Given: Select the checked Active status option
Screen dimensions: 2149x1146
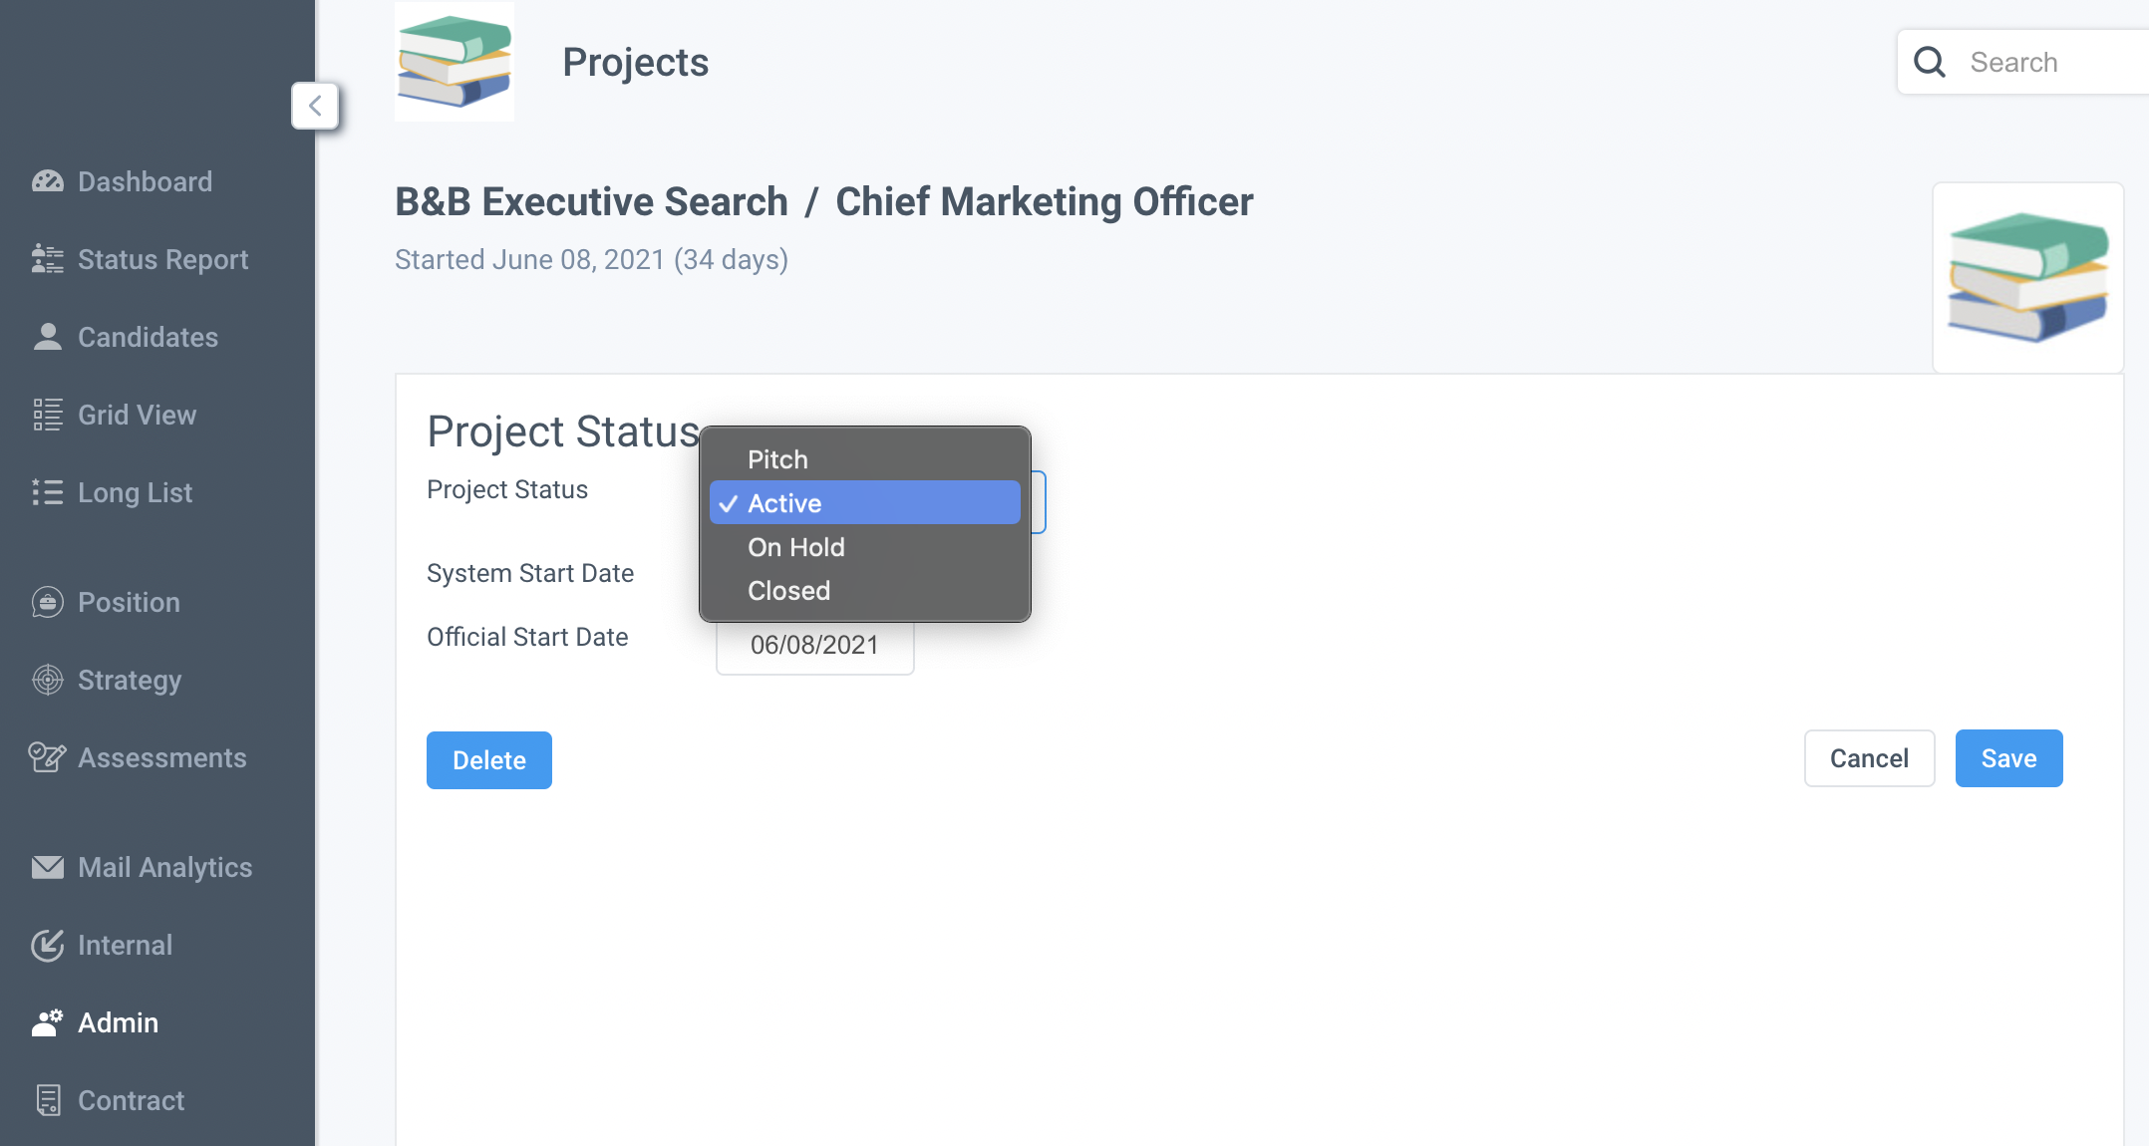Looking at the screenshot, I should [x=864, y=503].
